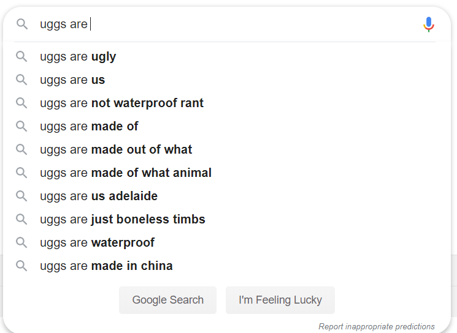This screenshot has width=457, height=333.
Task: Click search icon beside 'uggs are ugly'
Action: pos(22,57)
